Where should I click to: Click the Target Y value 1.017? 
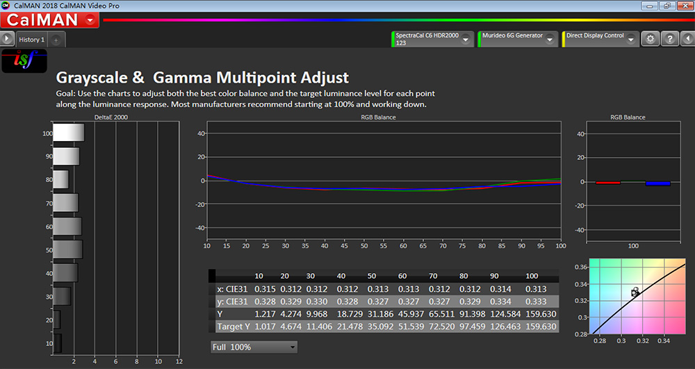[265, 327]
